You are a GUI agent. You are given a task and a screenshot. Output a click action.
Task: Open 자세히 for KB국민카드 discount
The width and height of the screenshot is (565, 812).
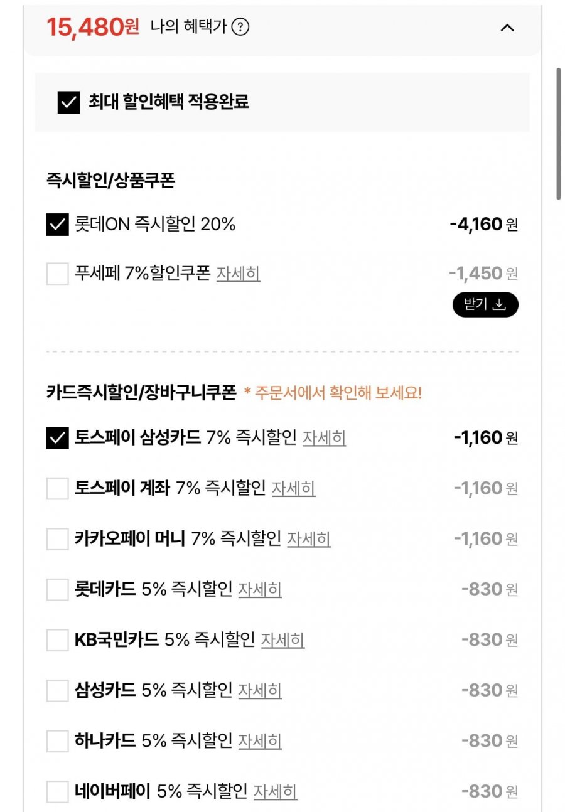pos(282,640)
